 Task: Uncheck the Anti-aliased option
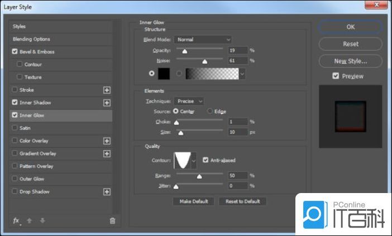point(205,160)
